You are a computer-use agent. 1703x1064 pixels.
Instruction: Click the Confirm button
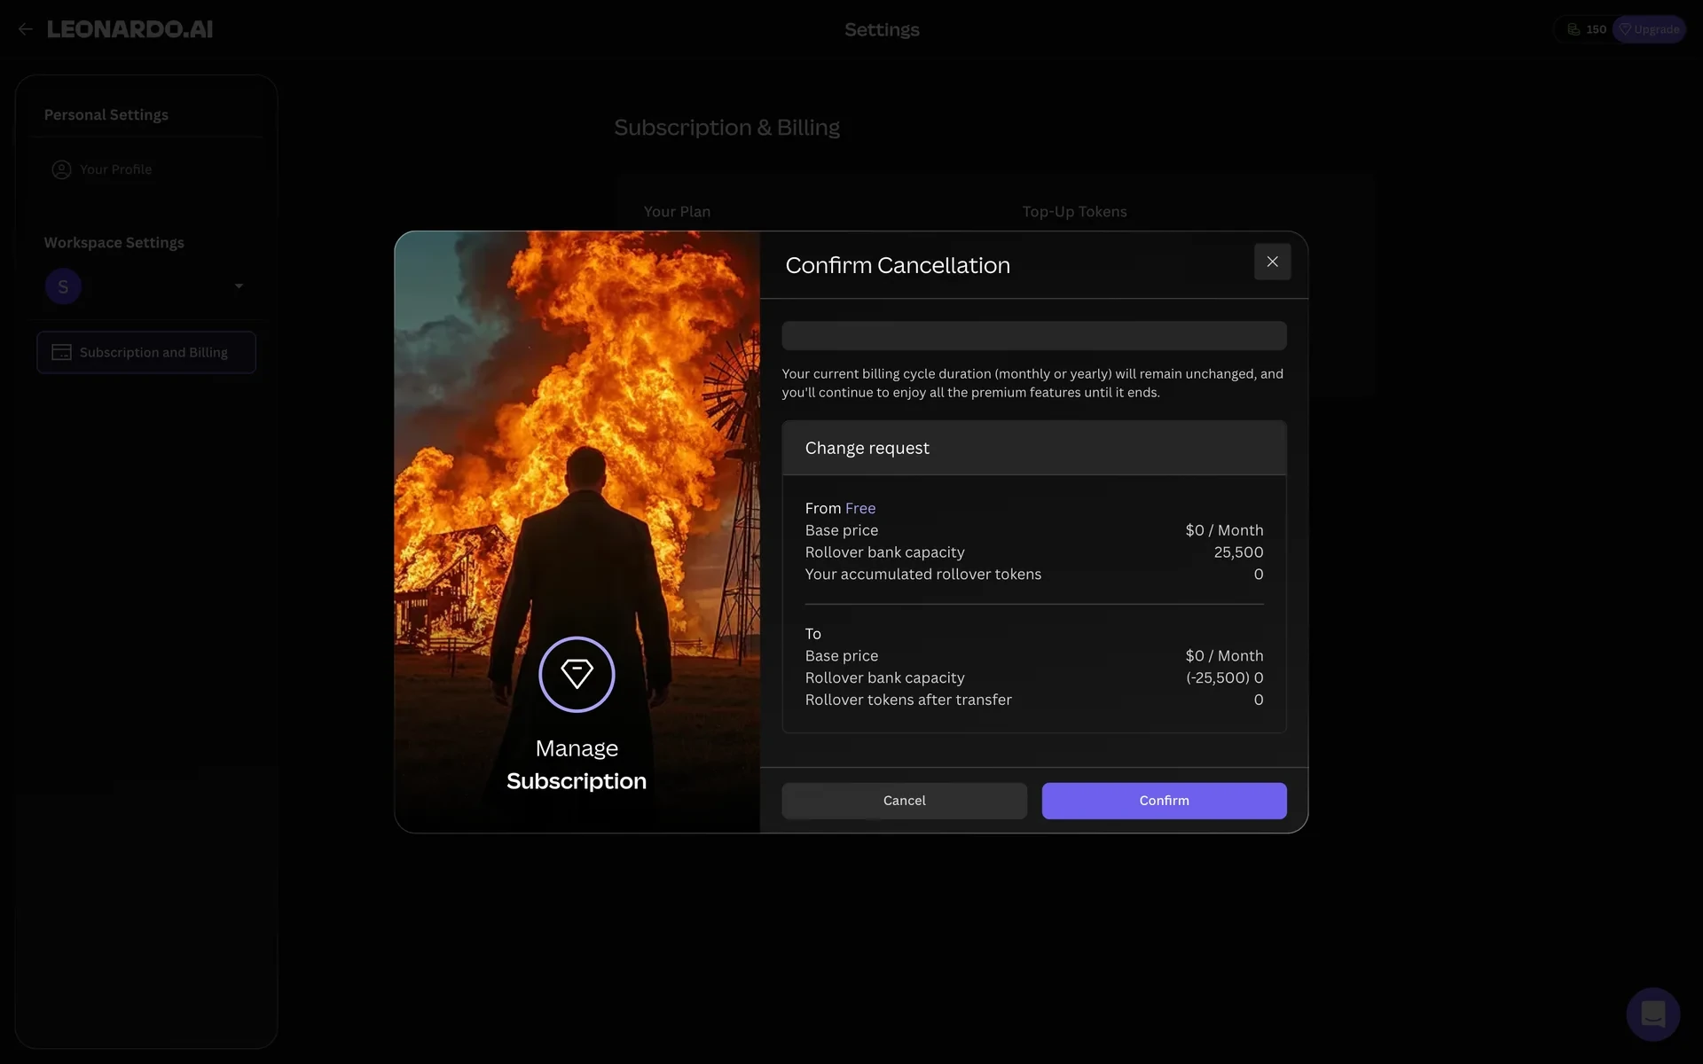point(1164,801)
